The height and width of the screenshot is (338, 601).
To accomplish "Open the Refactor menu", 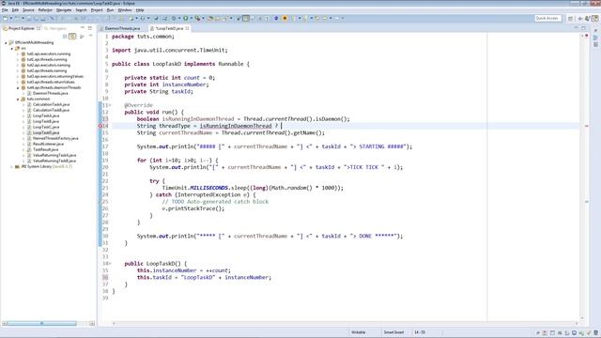I will tap(45, 10).
